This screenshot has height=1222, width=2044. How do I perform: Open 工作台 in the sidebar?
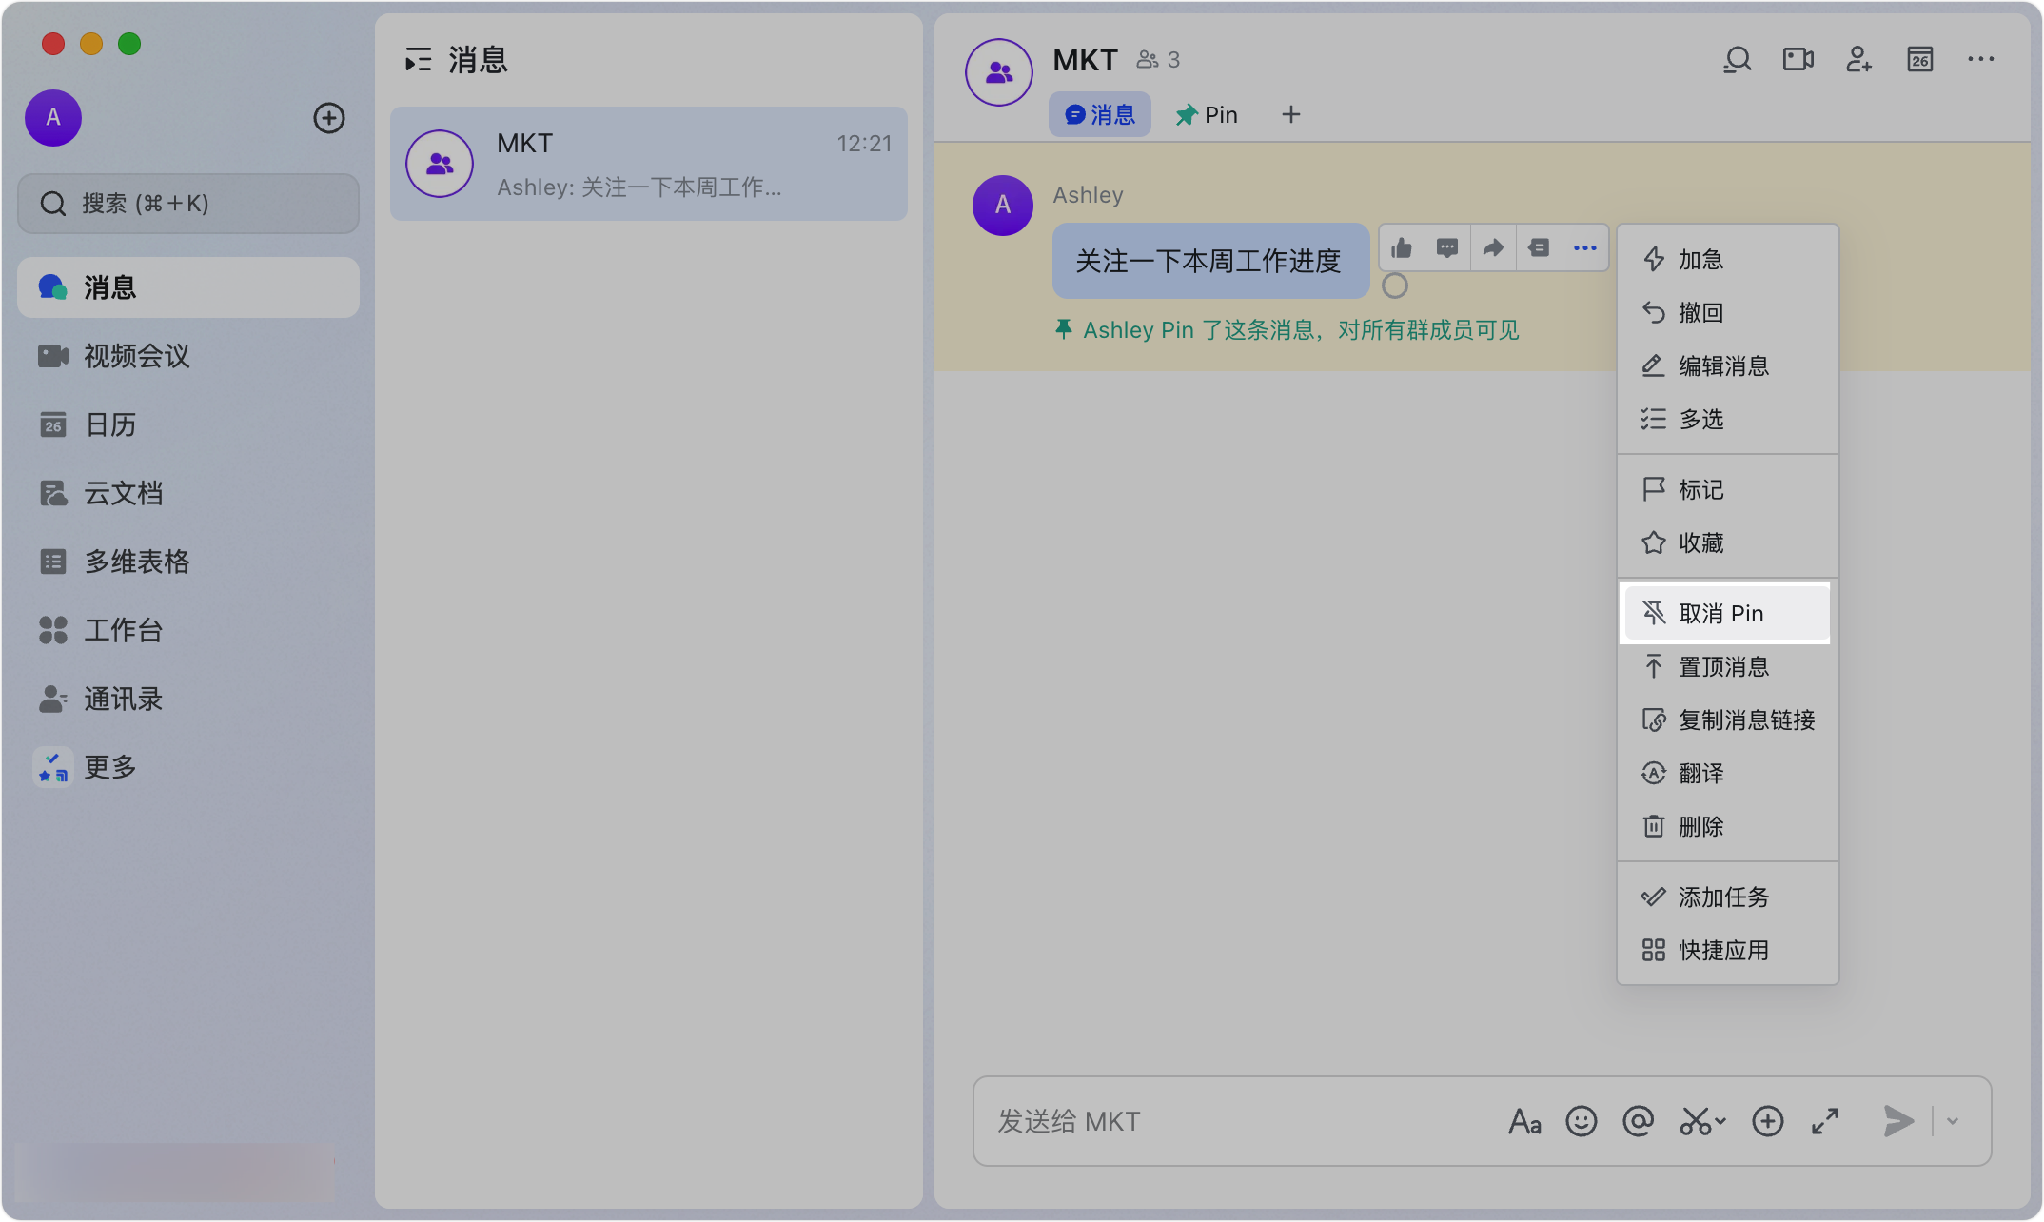coord(188,630)
